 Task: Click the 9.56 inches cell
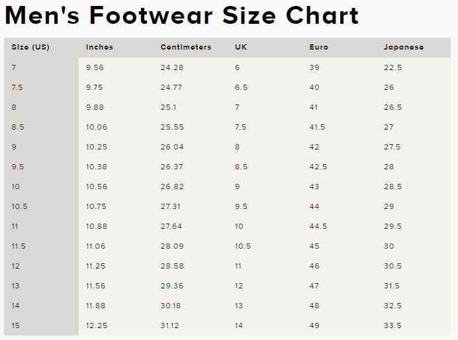95,67
